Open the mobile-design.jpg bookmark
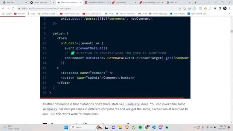Screen dimensions: 233x131 (158, 14)
